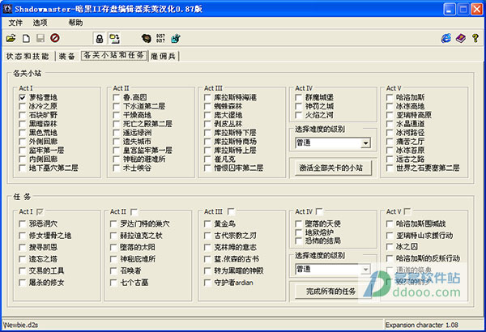Click the 激活全部关卡的小站 button
Screen dimensions: 486x332
333,168
